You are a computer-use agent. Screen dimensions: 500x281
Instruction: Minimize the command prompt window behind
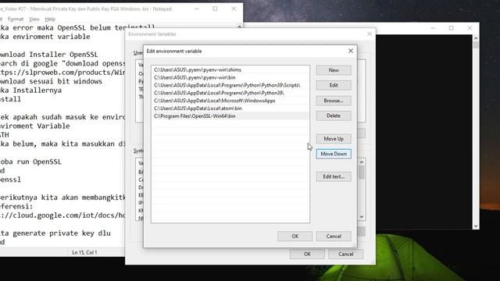tap(433, 28)
